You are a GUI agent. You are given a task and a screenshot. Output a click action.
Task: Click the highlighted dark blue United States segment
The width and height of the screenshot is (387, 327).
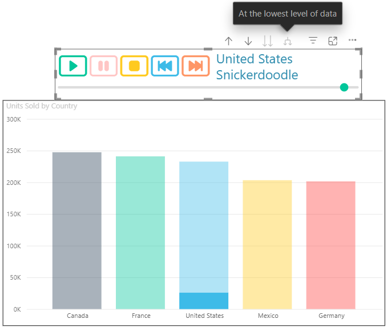204,301
